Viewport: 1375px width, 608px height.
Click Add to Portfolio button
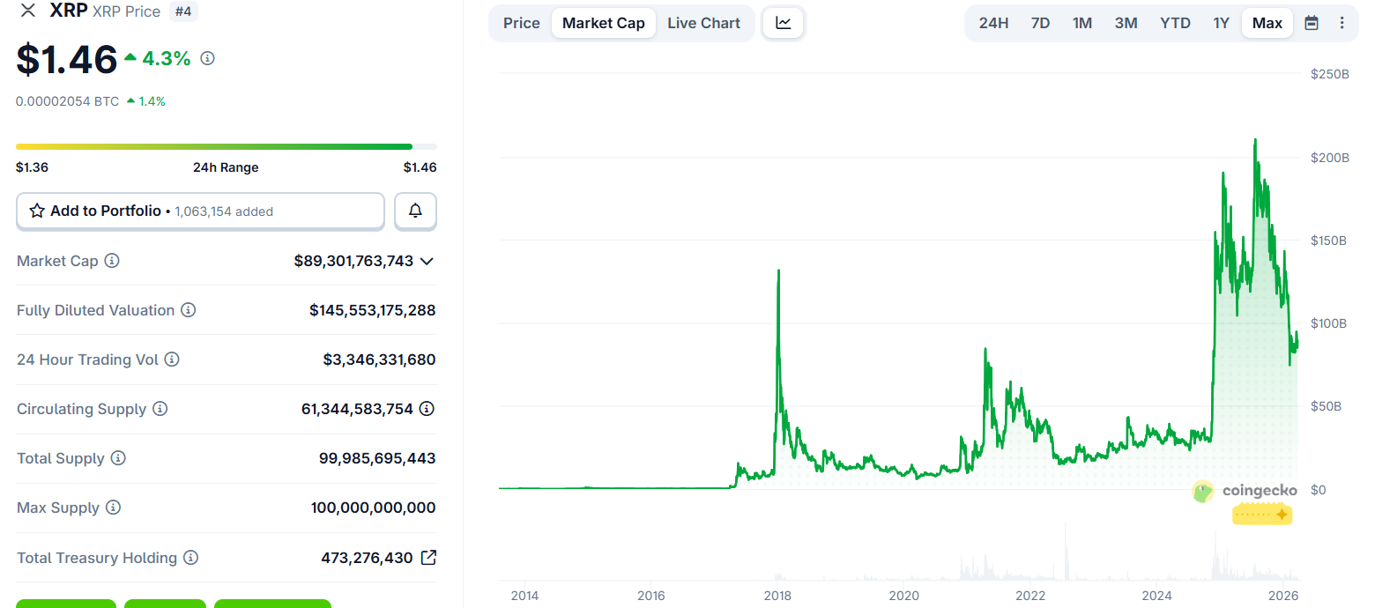point(200,211)
